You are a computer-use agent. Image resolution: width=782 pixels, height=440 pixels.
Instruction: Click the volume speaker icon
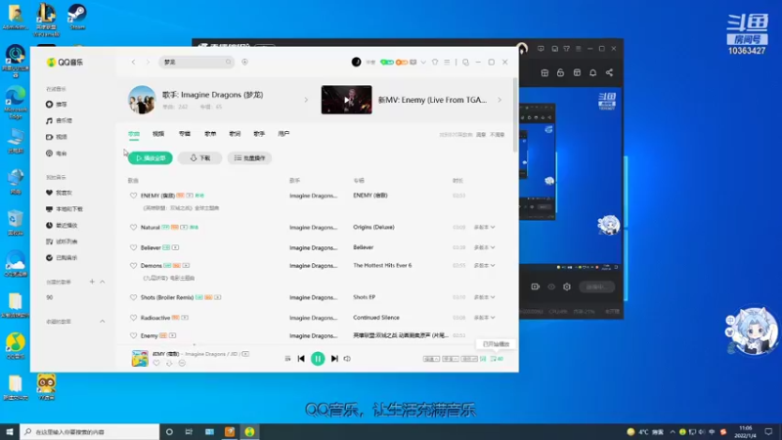click(x=347, y=359)
